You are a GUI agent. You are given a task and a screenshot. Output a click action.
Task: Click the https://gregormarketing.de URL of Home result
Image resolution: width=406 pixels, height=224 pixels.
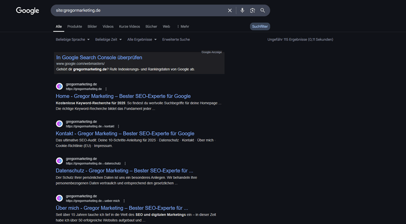[x=84, y=89]
